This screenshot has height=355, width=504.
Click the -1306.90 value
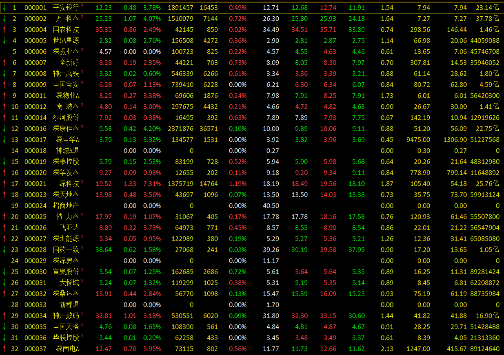[453, 139]
